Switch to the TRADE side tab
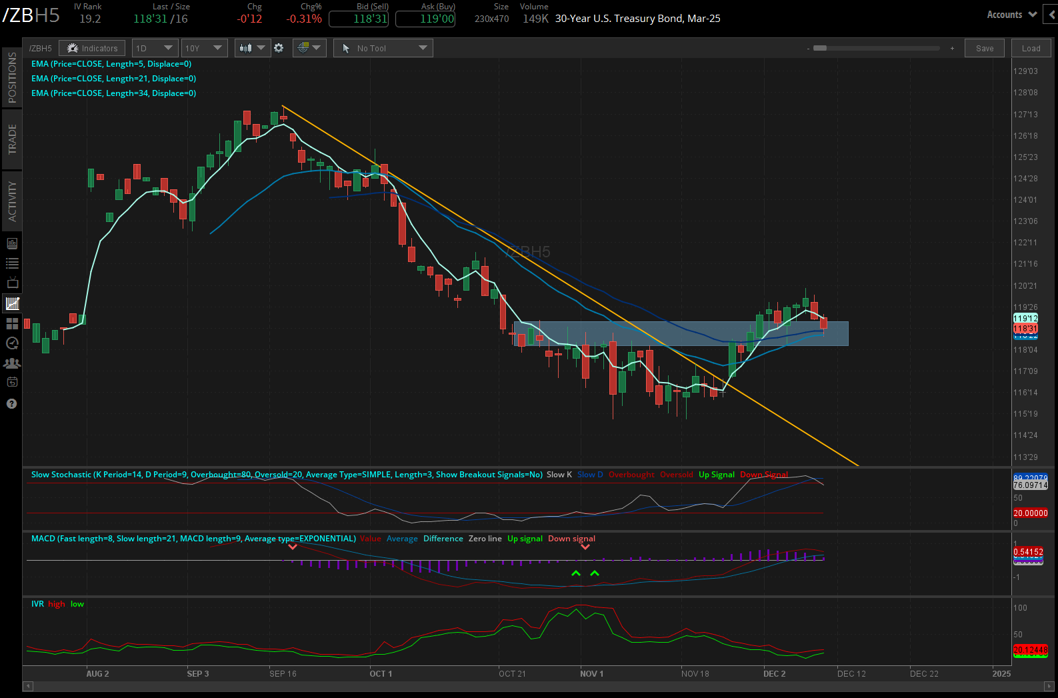 (x=12, y=139)
